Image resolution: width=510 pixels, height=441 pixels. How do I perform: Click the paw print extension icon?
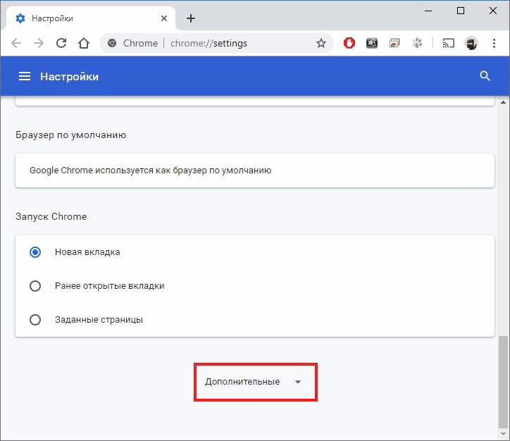tap(417, 43)
